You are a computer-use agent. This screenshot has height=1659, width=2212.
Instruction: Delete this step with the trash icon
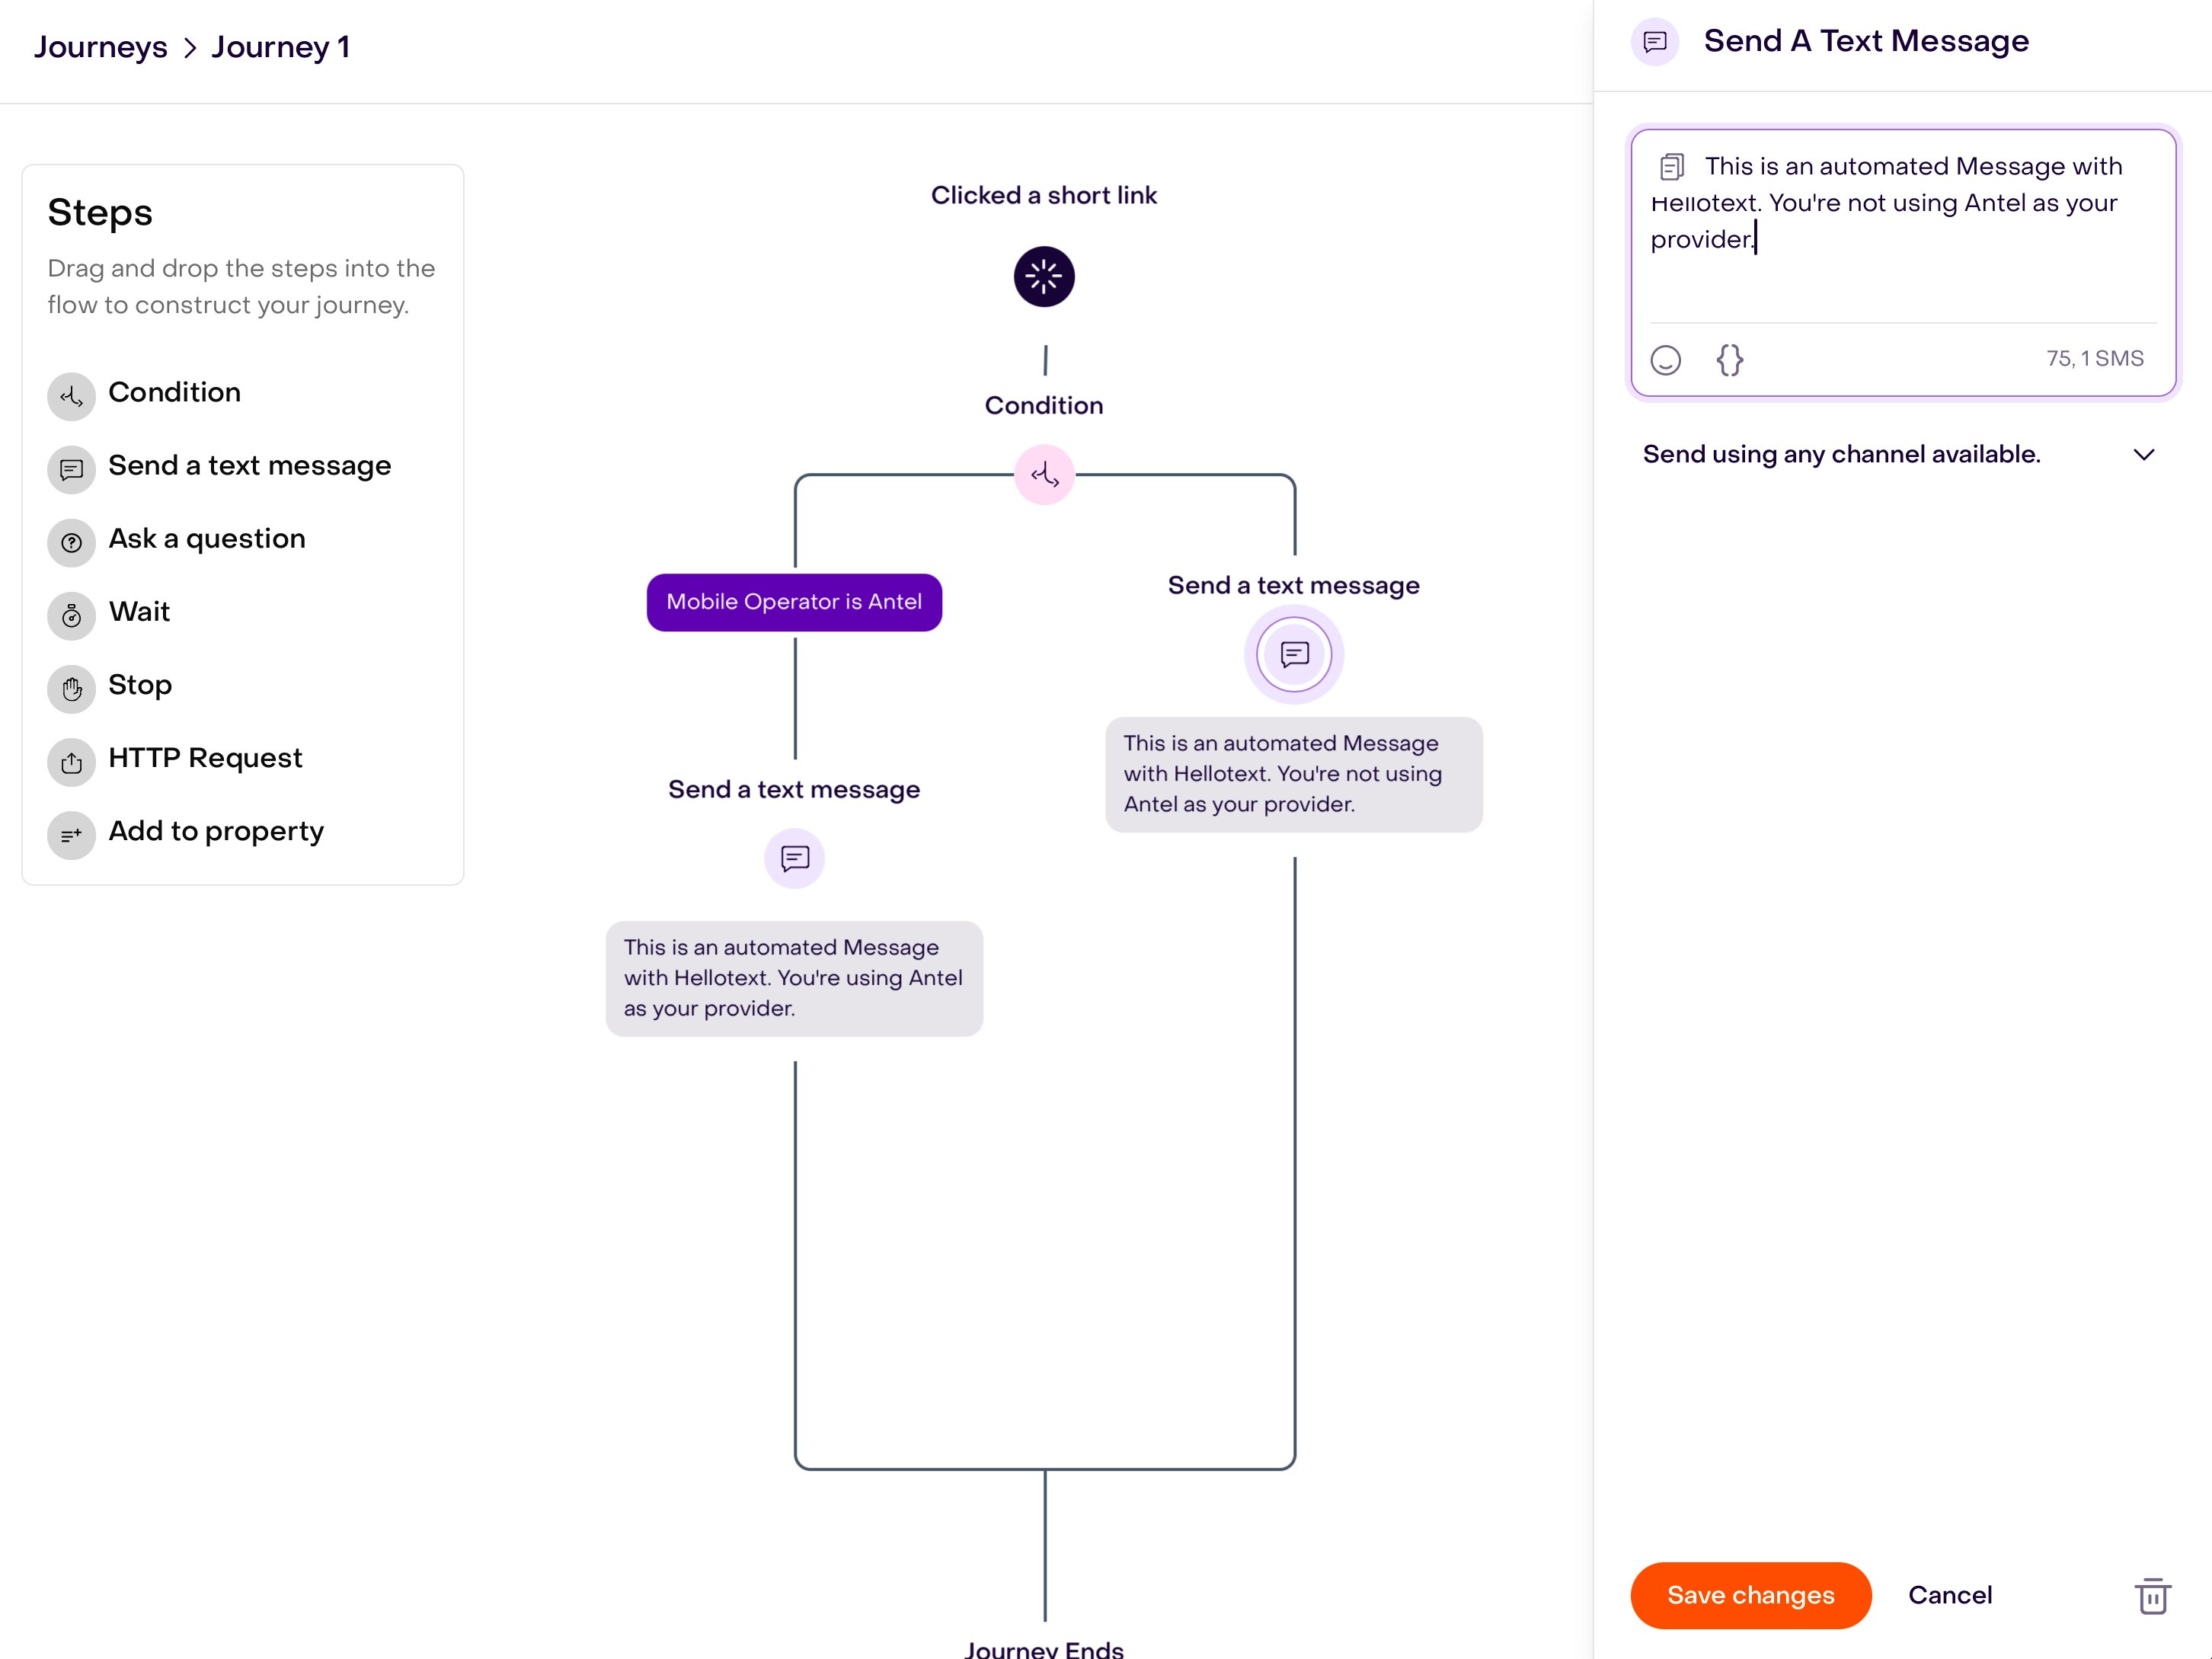2151,1596
